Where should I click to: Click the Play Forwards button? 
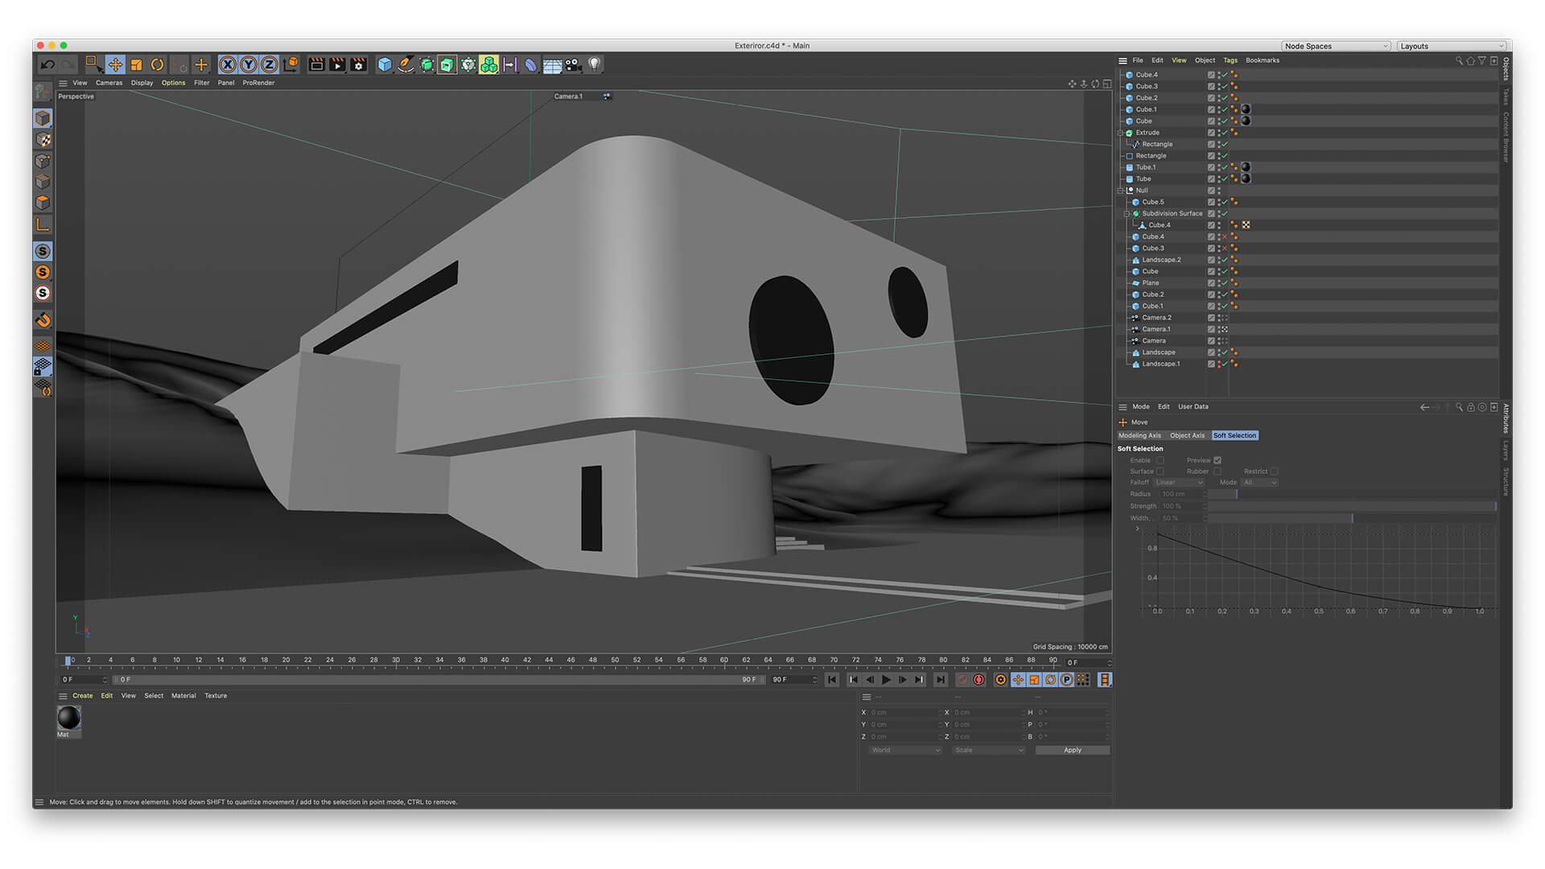pos(886,680)
